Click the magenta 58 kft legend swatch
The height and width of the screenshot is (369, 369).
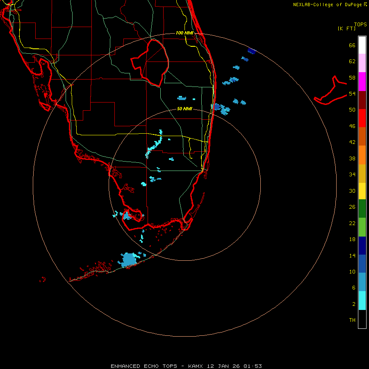tap(362, 82)
